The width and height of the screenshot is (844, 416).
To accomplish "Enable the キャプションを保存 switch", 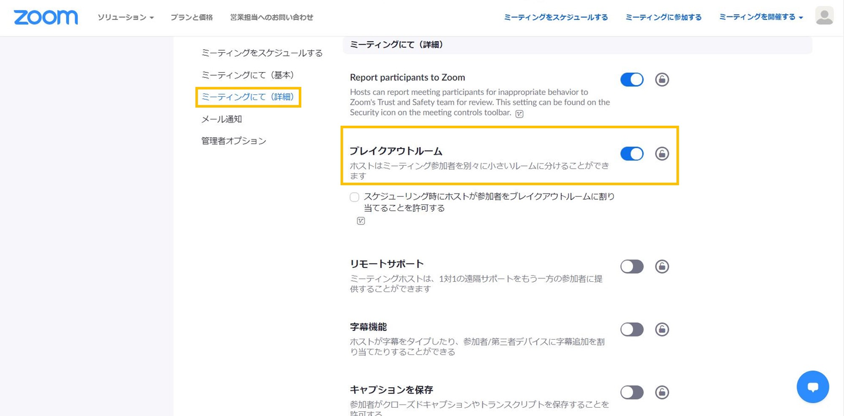I will [x=632, y=392].
